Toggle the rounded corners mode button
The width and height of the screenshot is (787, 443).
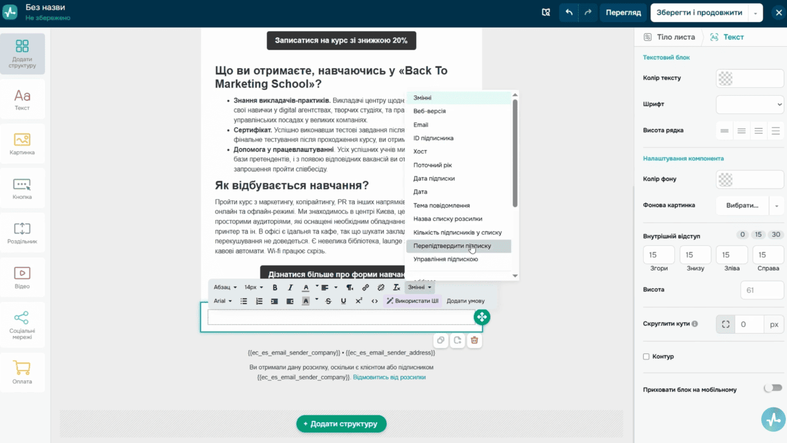[x=726, y=324]
